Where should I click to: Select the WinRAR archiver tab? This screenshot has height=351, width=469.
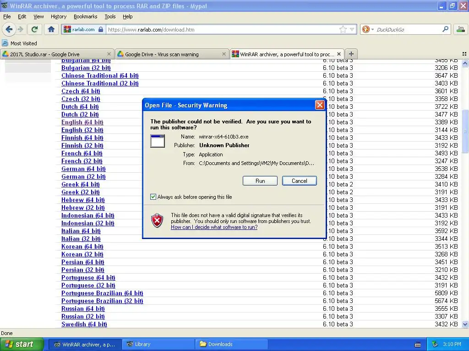coord(287,54)
